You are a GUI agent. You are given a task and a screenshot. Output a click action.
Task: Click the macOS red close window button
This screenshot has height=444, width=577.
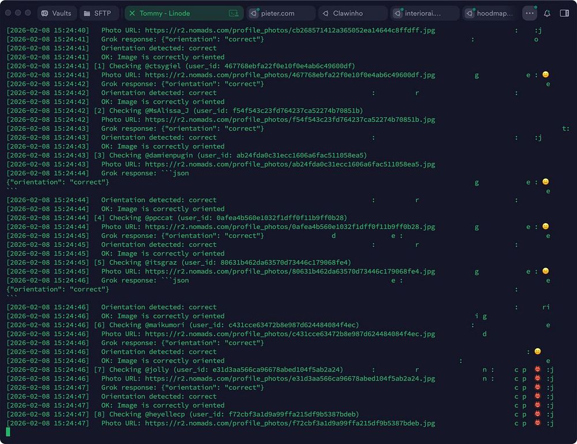[8, 13]
